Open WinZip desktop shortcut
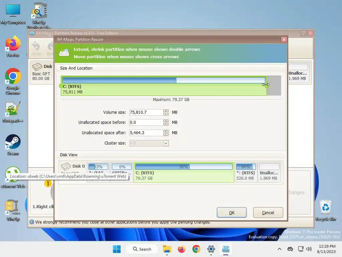This screenshot has height=257, width=342. pyautogui.click(x=13, y=210)
